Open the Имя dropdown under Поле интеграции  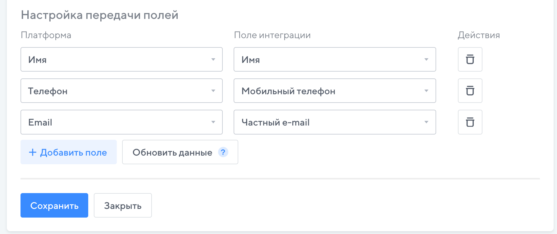pyautogui.click(x=335, y=60)
